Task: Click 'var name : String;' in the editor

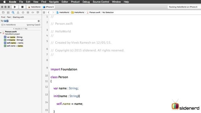Action: click(x=66, y=88)
